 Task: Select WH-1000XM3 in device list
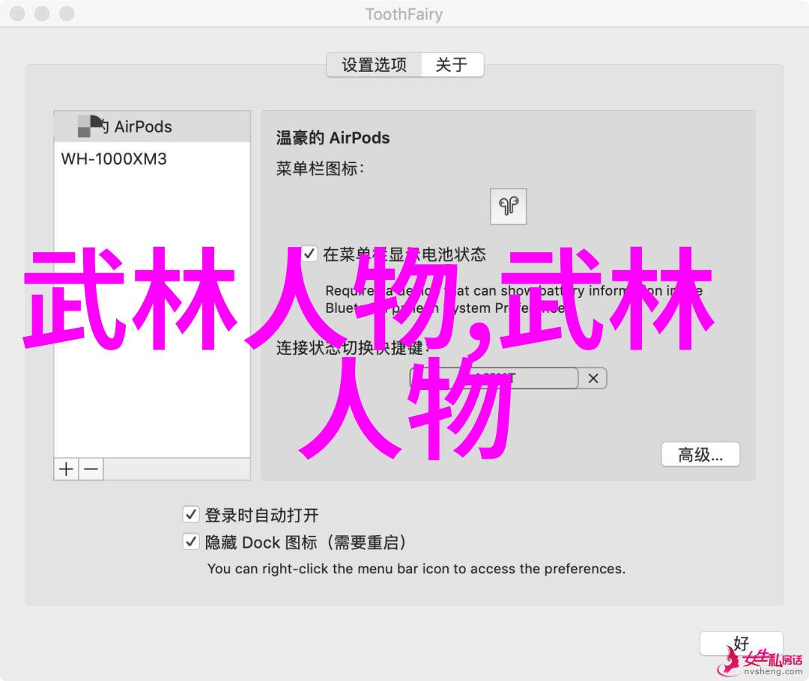click(x=152, y=159)
